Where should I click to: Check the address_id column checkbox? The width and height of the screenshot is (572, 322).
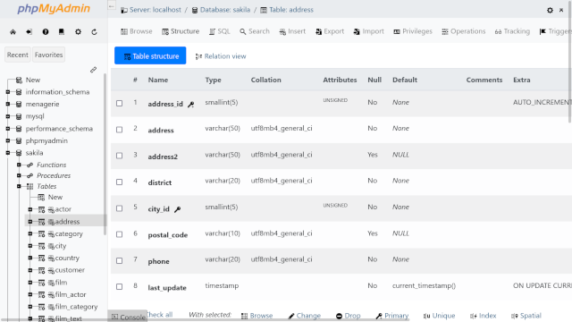click(x=119, y=104)
